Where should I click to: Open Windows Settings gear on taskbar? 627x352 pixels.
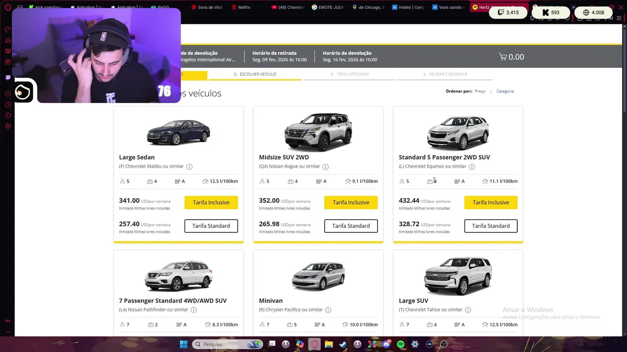click(x=415, y=344)
